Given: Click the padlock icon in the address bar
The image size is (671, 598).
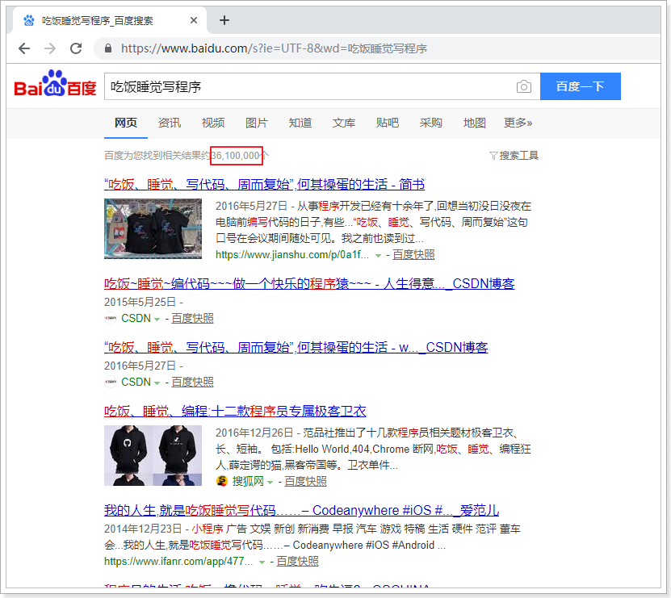Looking at the screenshot, I should point(107,48).
